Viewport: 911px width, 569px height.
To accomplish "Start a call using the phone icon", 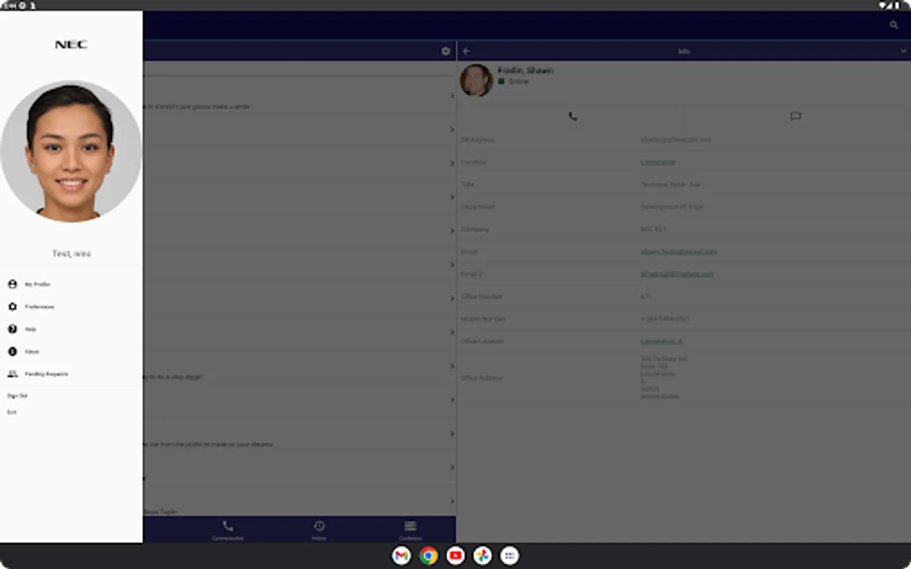I will (573, 116).
